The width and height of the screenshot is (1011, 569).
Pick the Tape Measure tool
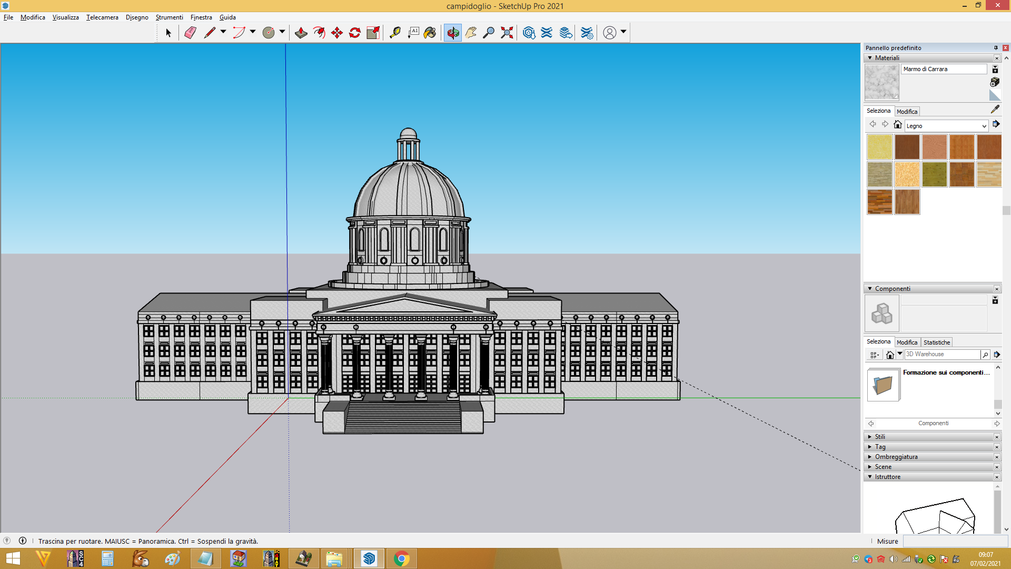tap(395, 33)
